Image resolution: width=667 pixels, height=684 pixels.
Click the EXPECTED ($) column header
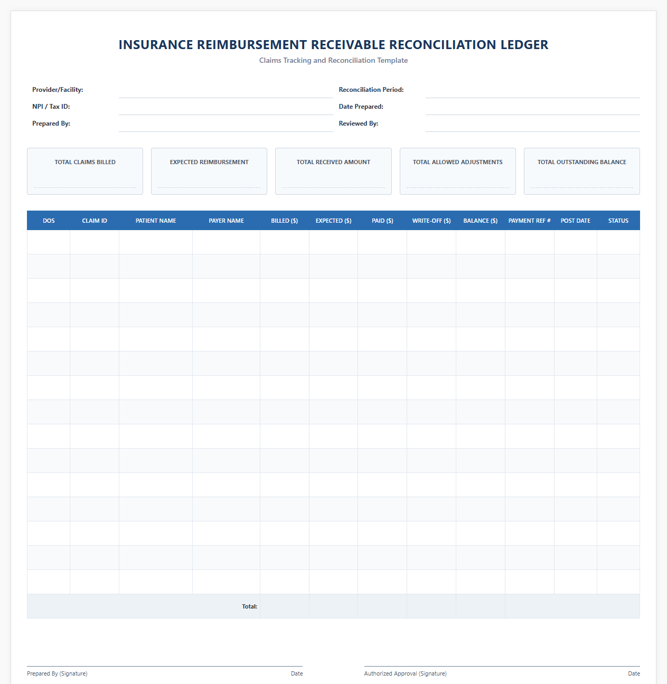(x=334, y=221)
